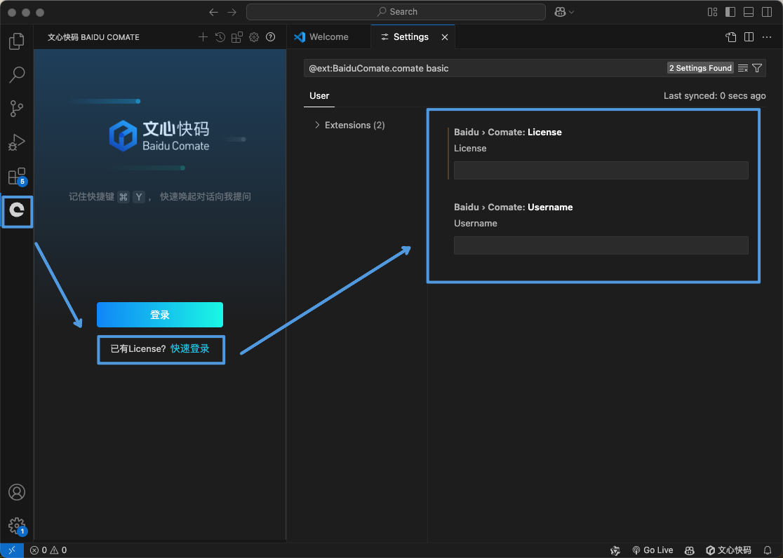Click Go Live in the status bar
The image size is (783, 558).
652,550
